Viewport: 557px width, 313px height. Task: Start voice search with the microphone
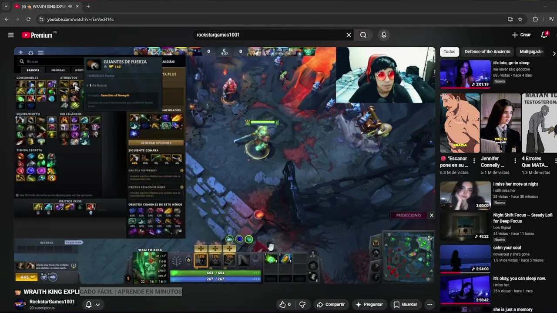click(384, 35)
